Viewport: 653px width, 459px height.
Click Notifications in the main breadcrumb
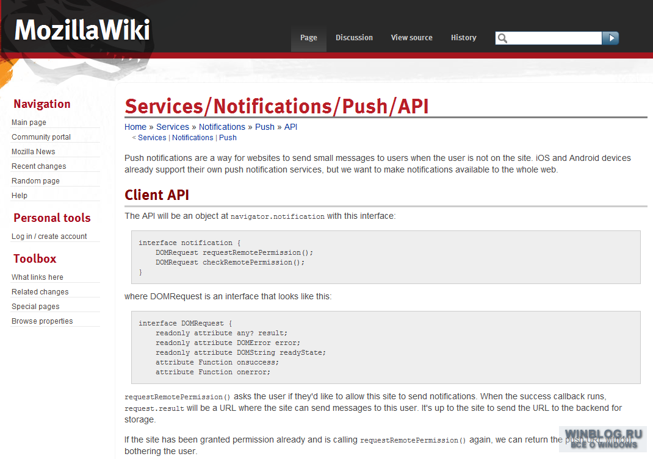(222, 127)
